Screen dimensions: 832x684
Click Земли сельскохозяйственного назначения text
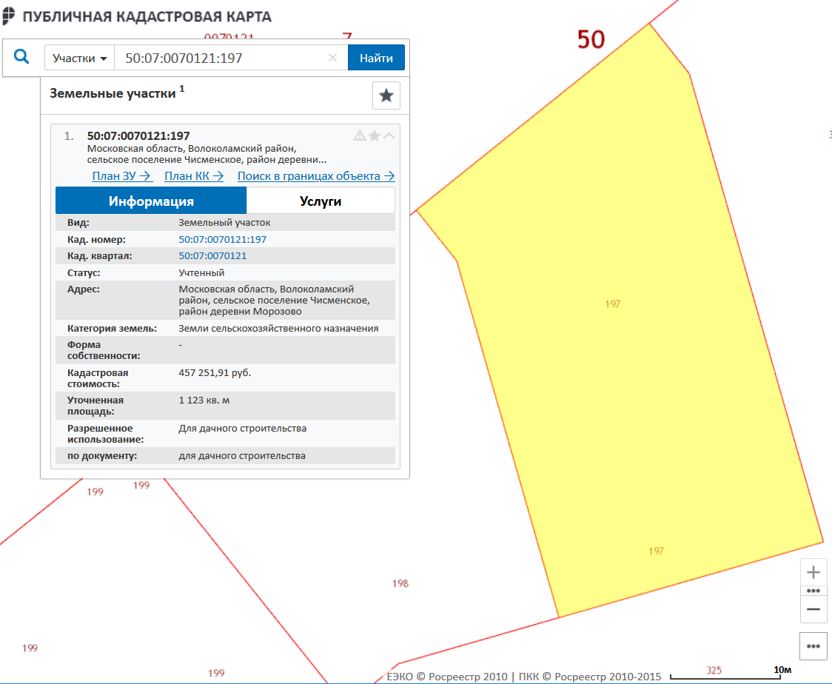tap(278, 329)
